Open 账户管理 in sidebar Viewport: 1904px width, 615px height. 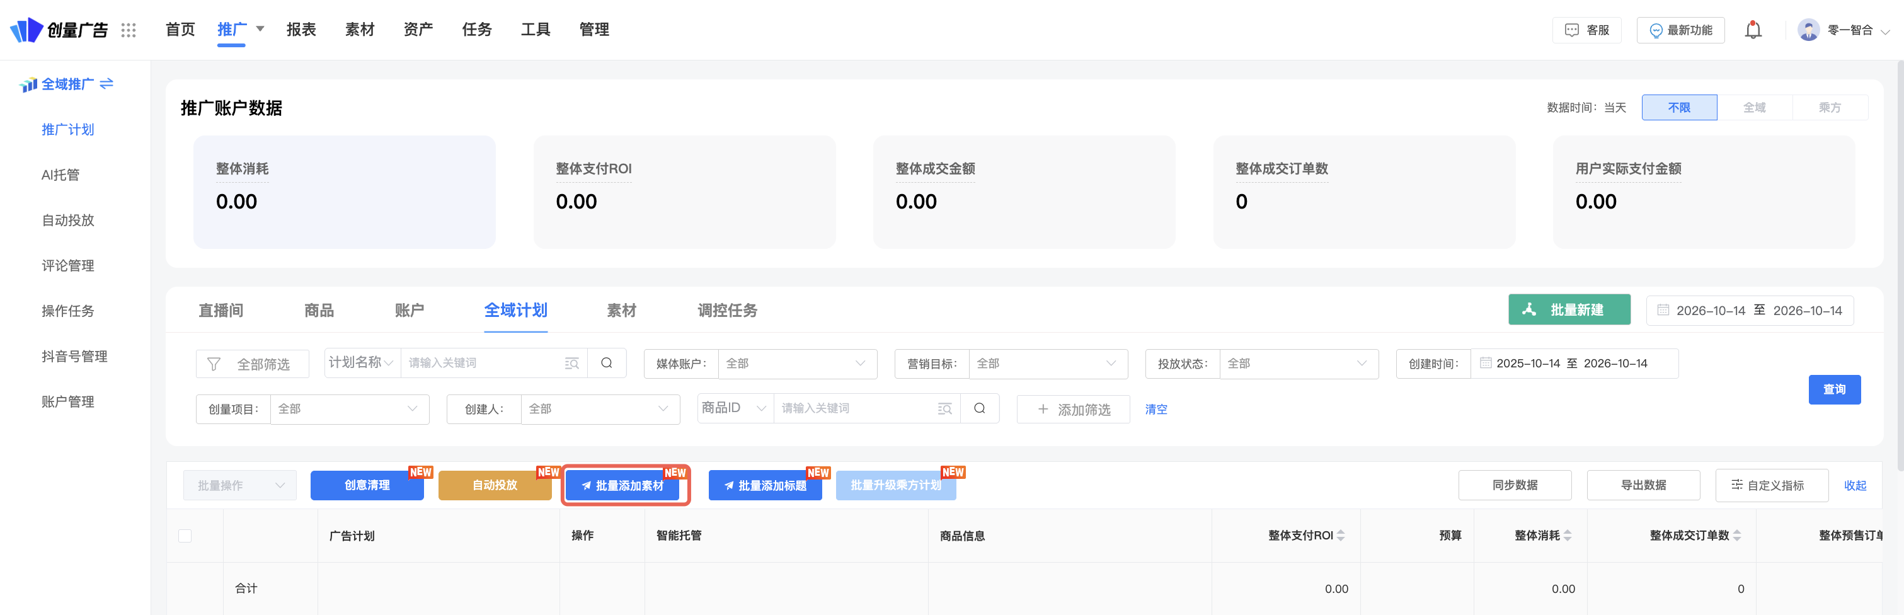(x=68, y=401)
